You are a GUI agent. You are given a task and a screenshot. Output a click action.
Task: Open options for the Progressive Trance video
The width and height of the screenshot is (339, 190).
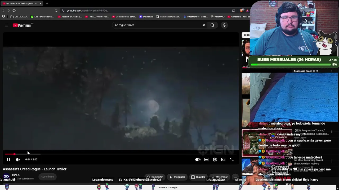tap(332, 131)
